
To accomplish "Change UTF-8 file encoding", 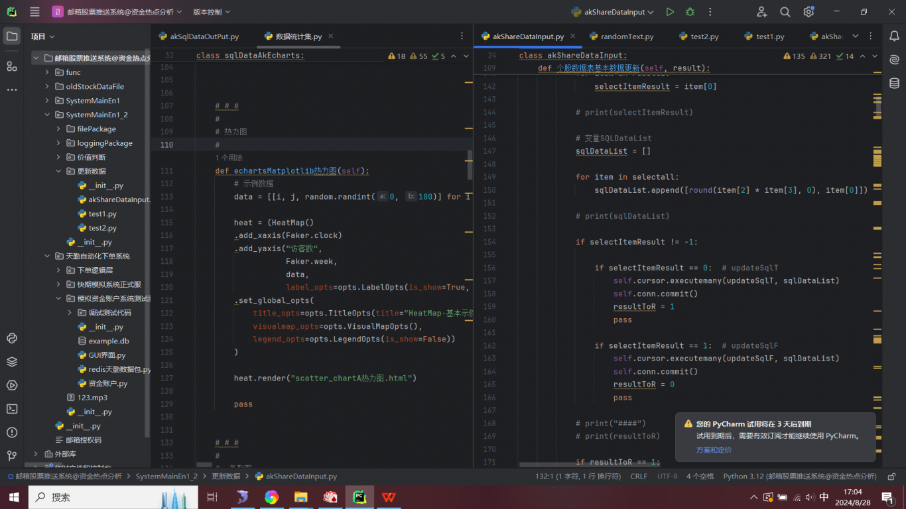I will click(667, 476).
